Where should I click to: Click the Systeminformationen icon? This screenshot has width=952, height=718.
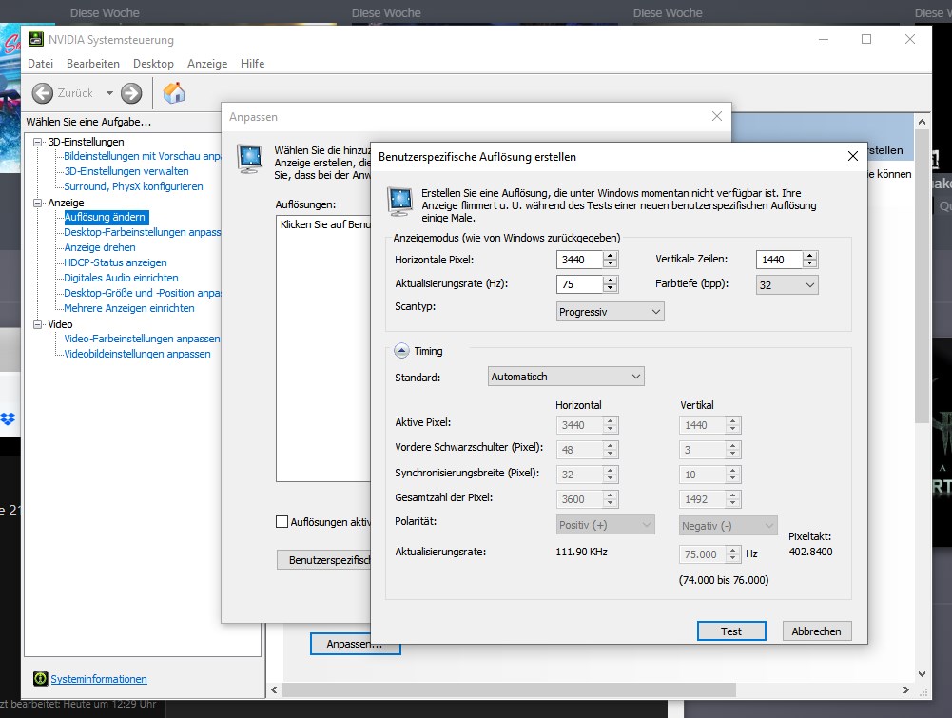pyautogui.click(x=40, y=679)
